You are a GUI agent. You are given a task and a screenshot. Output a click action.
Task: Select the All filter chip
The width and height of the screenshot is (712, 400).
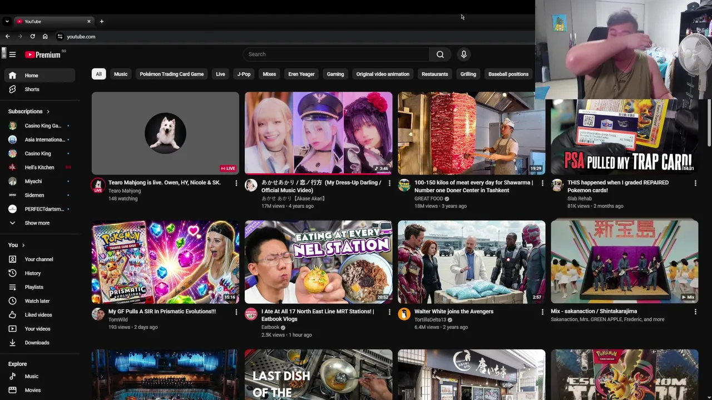(x=98, y=74)
